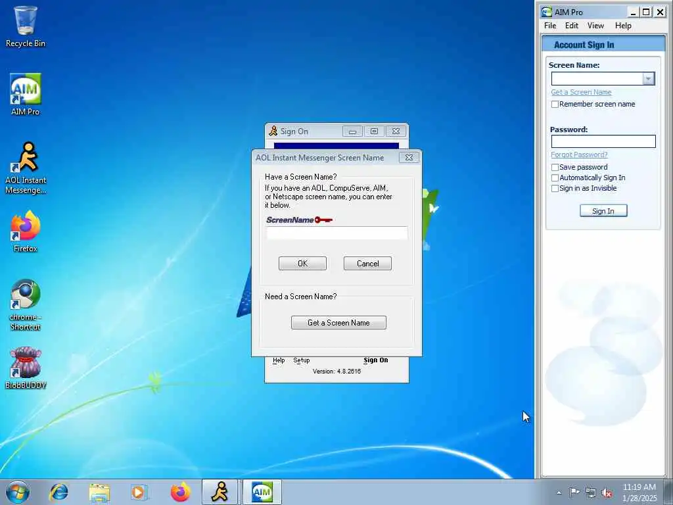Screen dimensions: 673x505
Task: Click Help in the Sign On window
Action: (x=279, y=360)
